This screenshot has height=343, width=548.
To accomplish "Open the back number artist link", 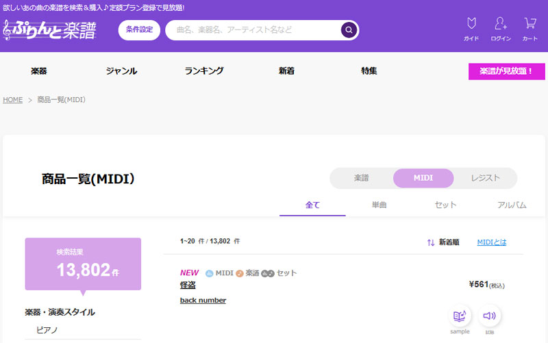I will (x=203, y=300).
